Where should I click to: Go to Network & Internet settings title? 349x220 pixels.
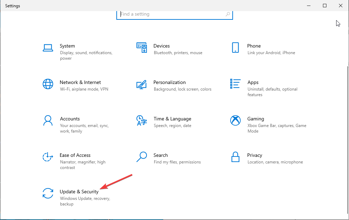[80, 82]
